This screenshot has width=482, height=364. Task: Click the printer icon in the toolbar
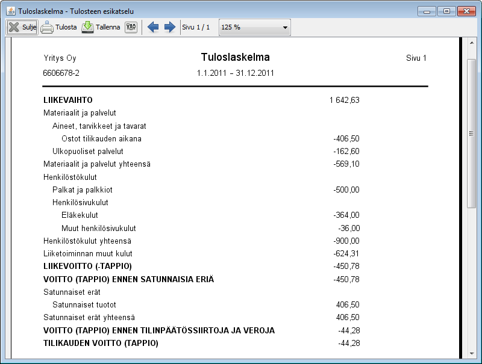[x=47, y=27]
